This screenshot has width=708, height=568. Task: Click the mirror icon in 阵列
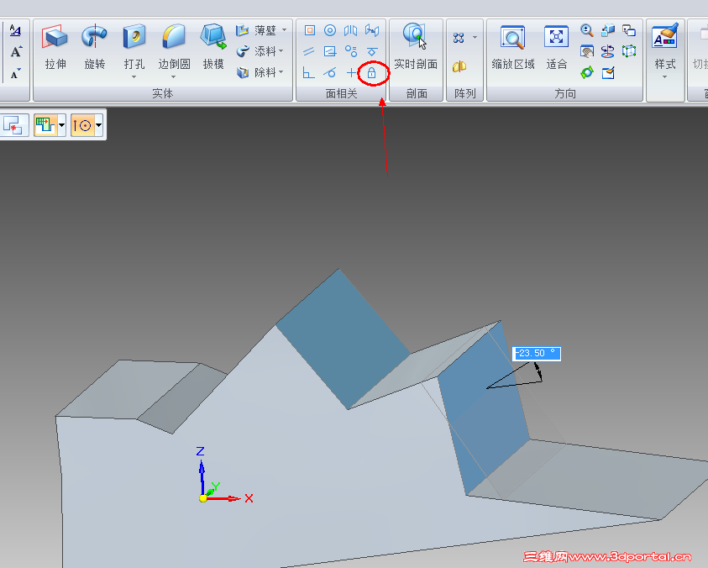459,67
